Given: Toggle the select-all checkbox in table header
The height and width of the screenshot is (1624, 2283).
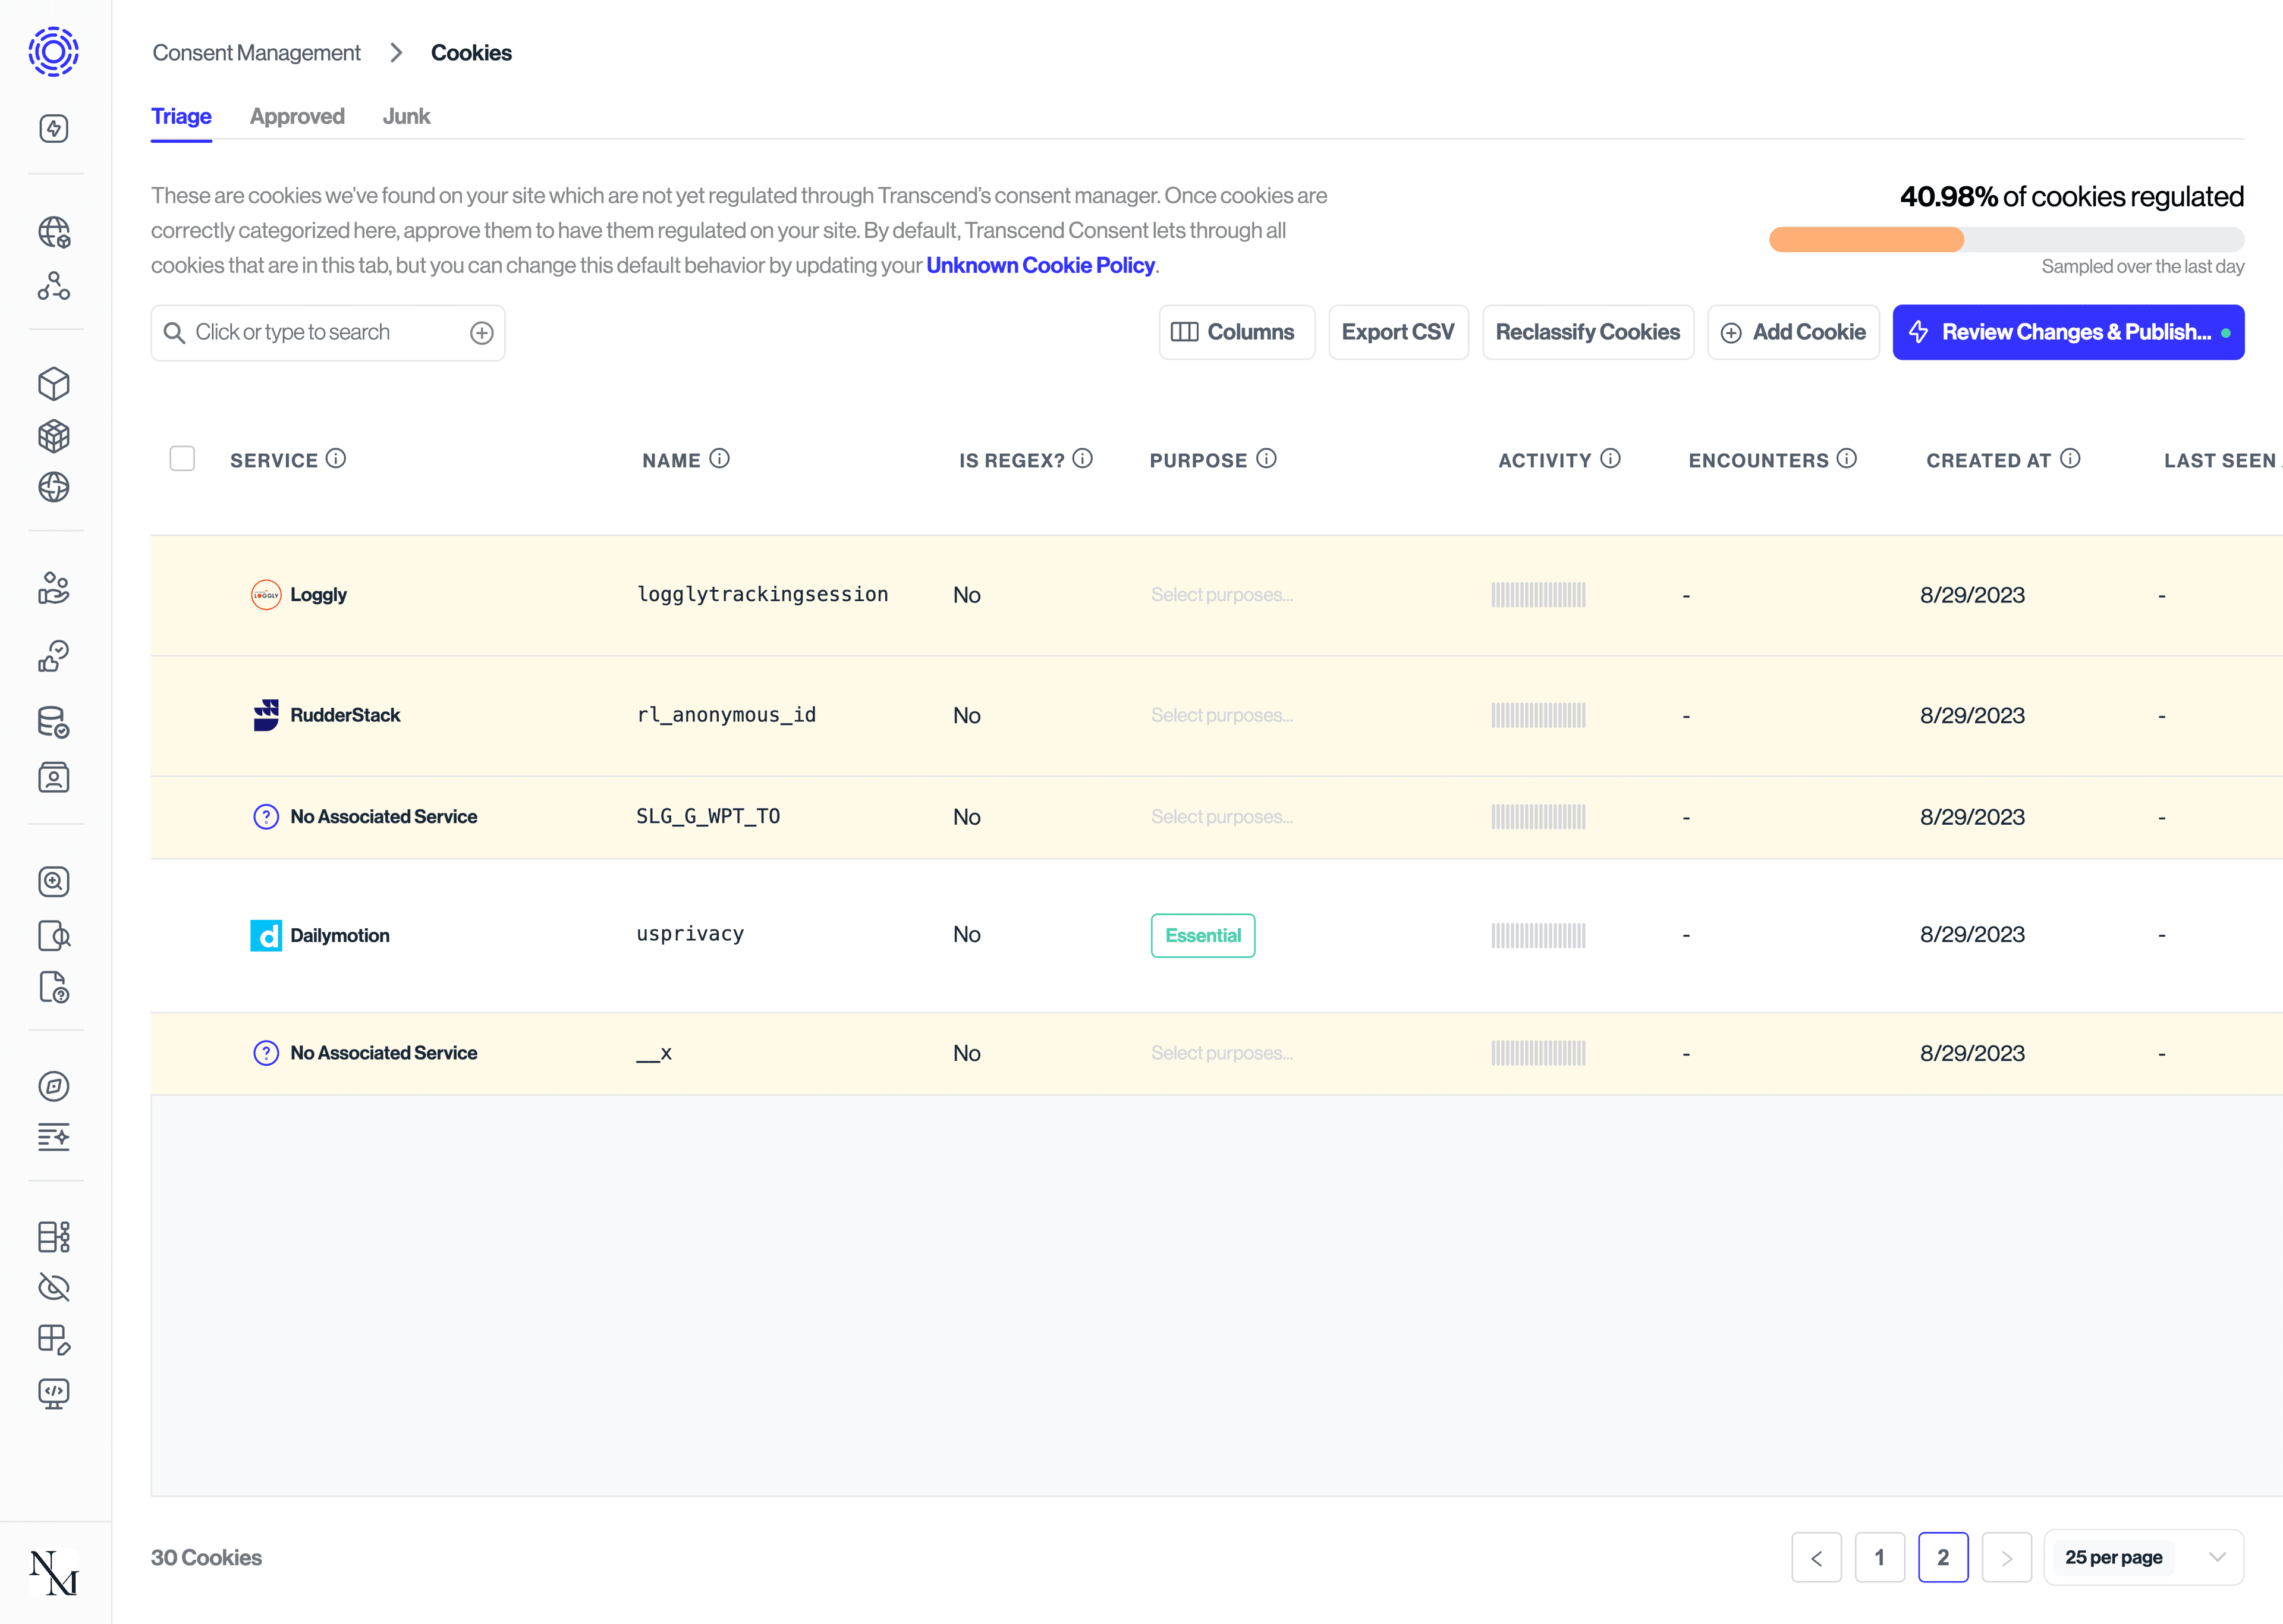Looking at the screenshot, I should 182,459.
